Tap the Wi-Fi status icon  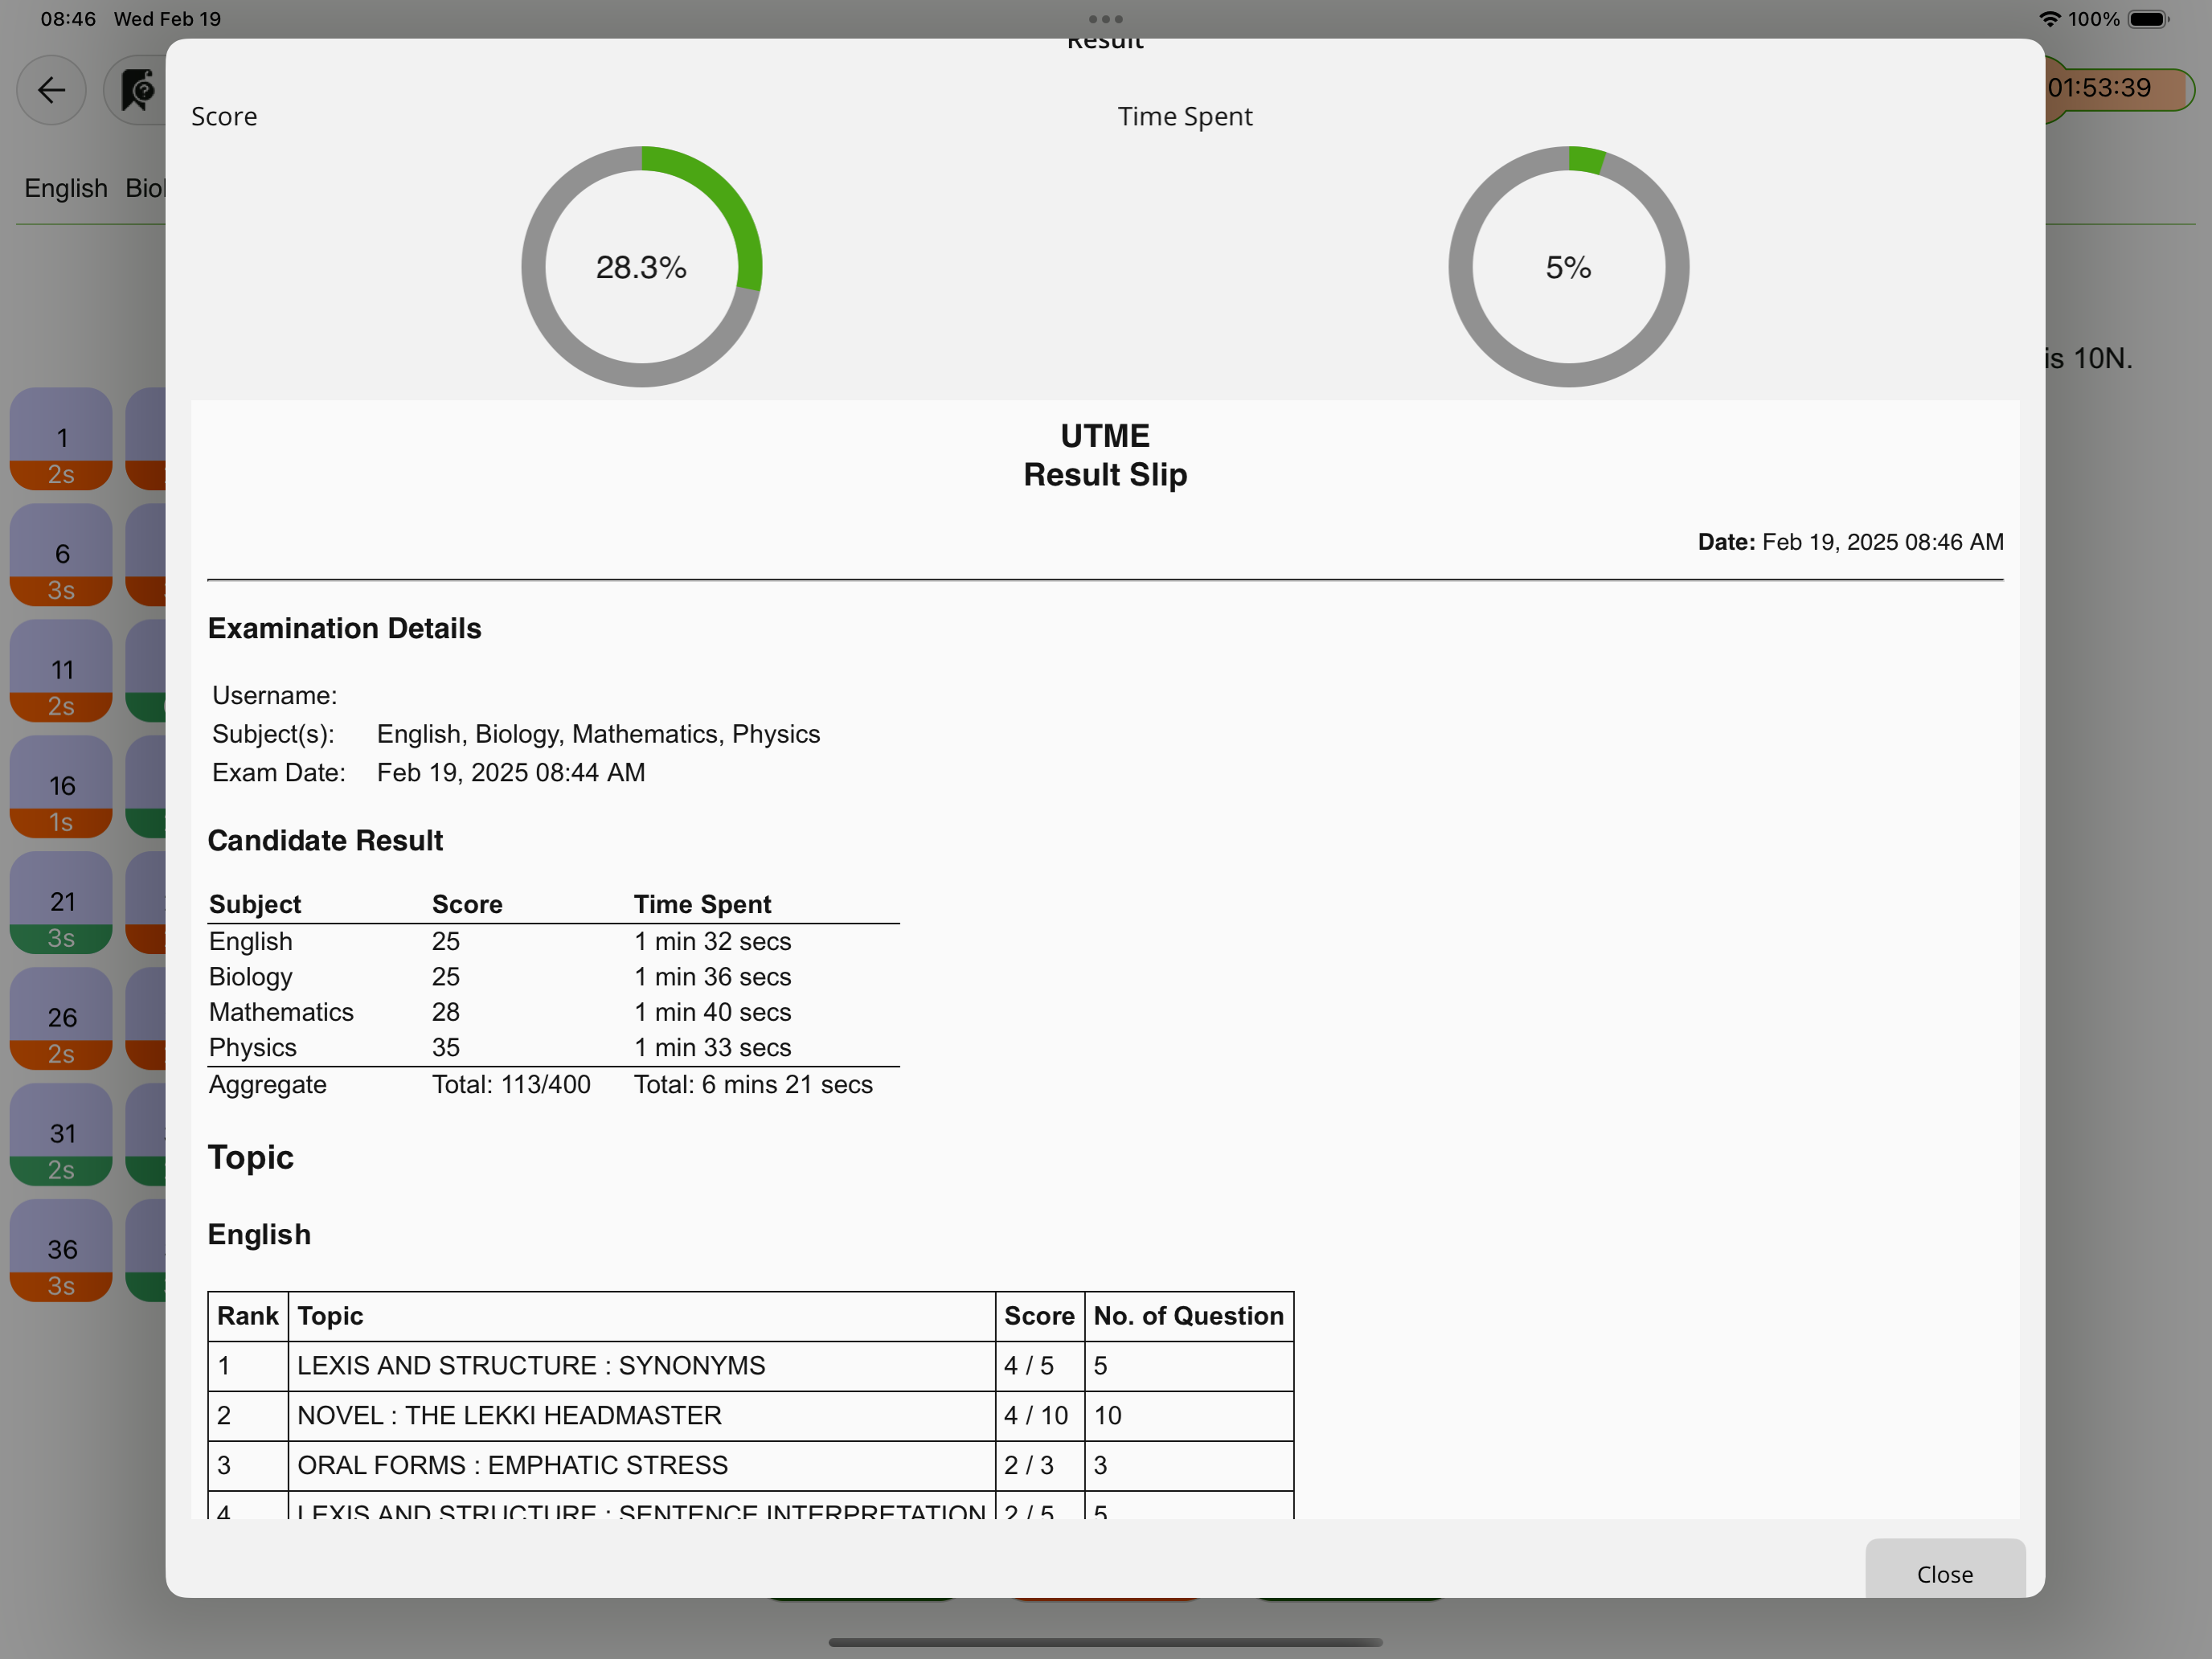point(2049,19)
